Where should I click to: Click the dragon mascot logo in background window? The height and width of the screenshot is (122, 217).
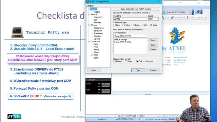(177, 36)
